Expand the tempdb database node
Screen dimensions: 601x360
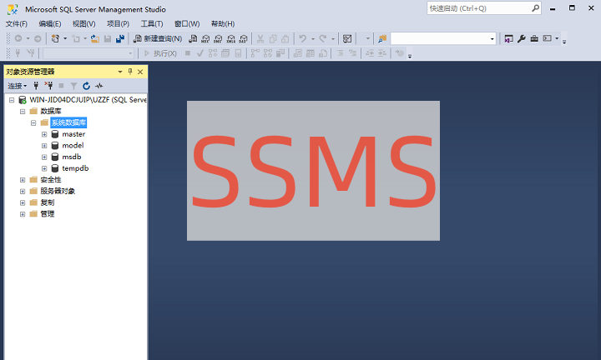click(44, 168)
